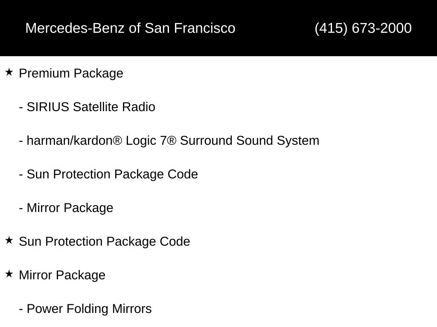Open the Mercedes-Benz of San Francisco title
The width and height of the screenshot is (437, 327).
click(130, 29)
